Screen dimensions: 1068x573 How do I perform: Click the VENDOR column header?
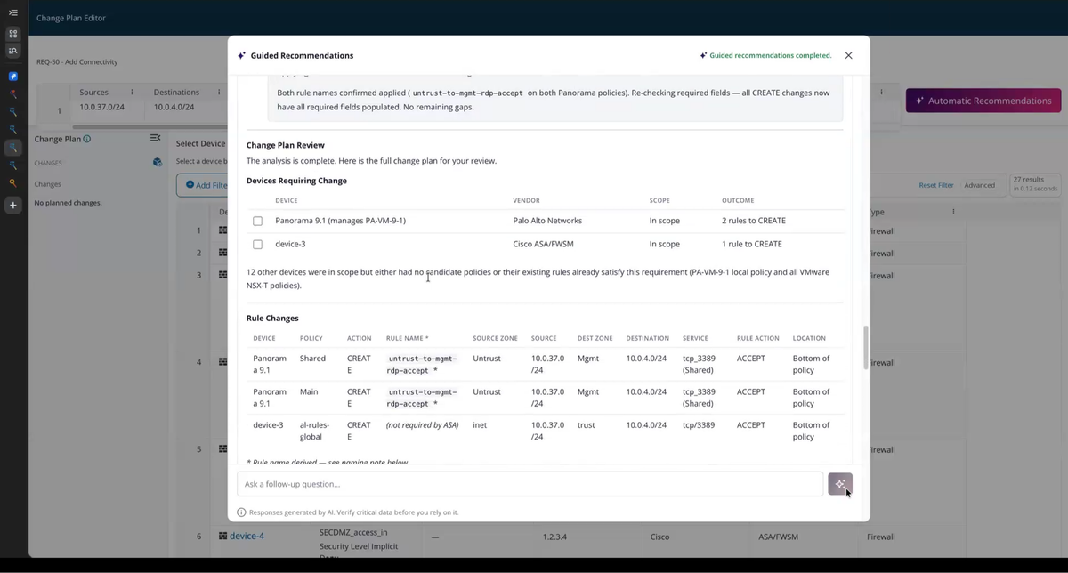tap(526, 200)
